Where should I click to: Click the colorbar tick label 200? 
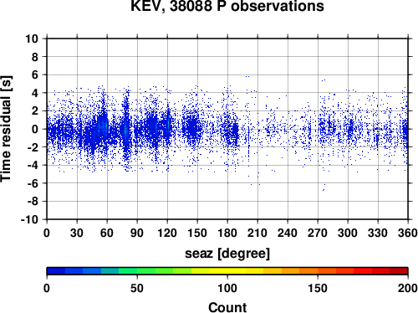tap(408, 288)
